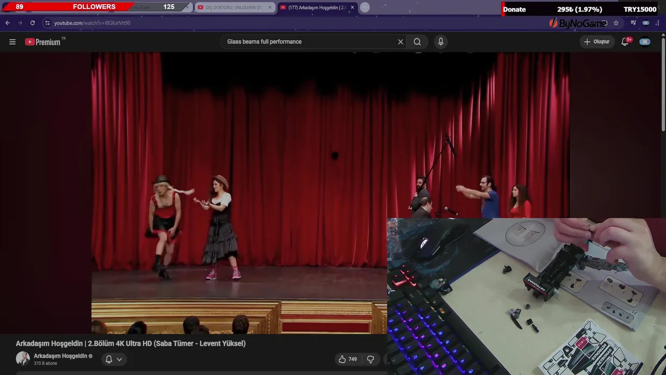Run search with magnifier button

click(417, 42)
